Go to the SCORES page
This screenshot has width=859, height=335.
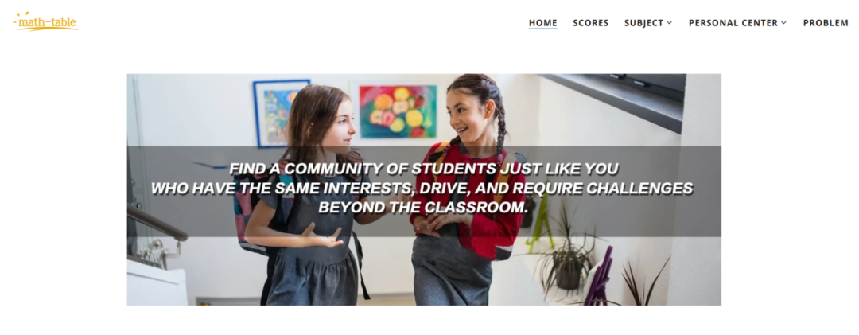590,23
